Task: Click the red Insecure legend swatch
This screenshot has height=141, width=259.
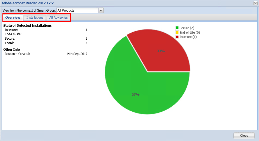Action: pyautogui.click(x=177, y=37)
